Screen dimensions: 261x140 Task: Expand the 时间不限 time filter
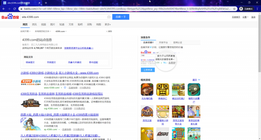(x=25, y=31)
